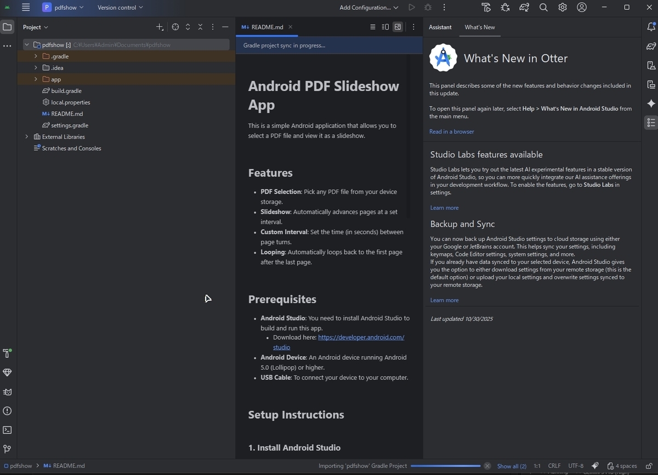Switch markdown view to Editor only
Screen dimensions: 658x475
point(373,27)
